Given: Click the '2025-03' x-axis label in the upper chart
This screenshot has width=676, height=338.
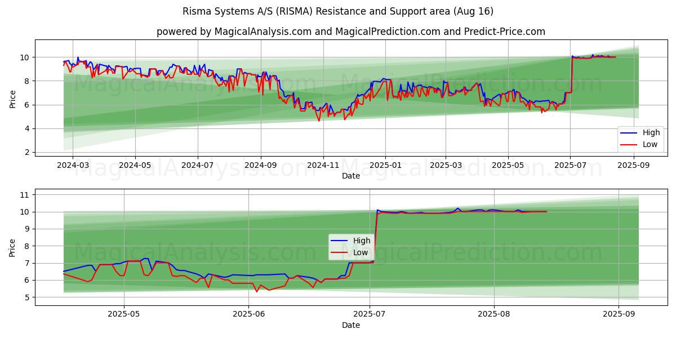Looking at the screenshot, I should (446, 165).
